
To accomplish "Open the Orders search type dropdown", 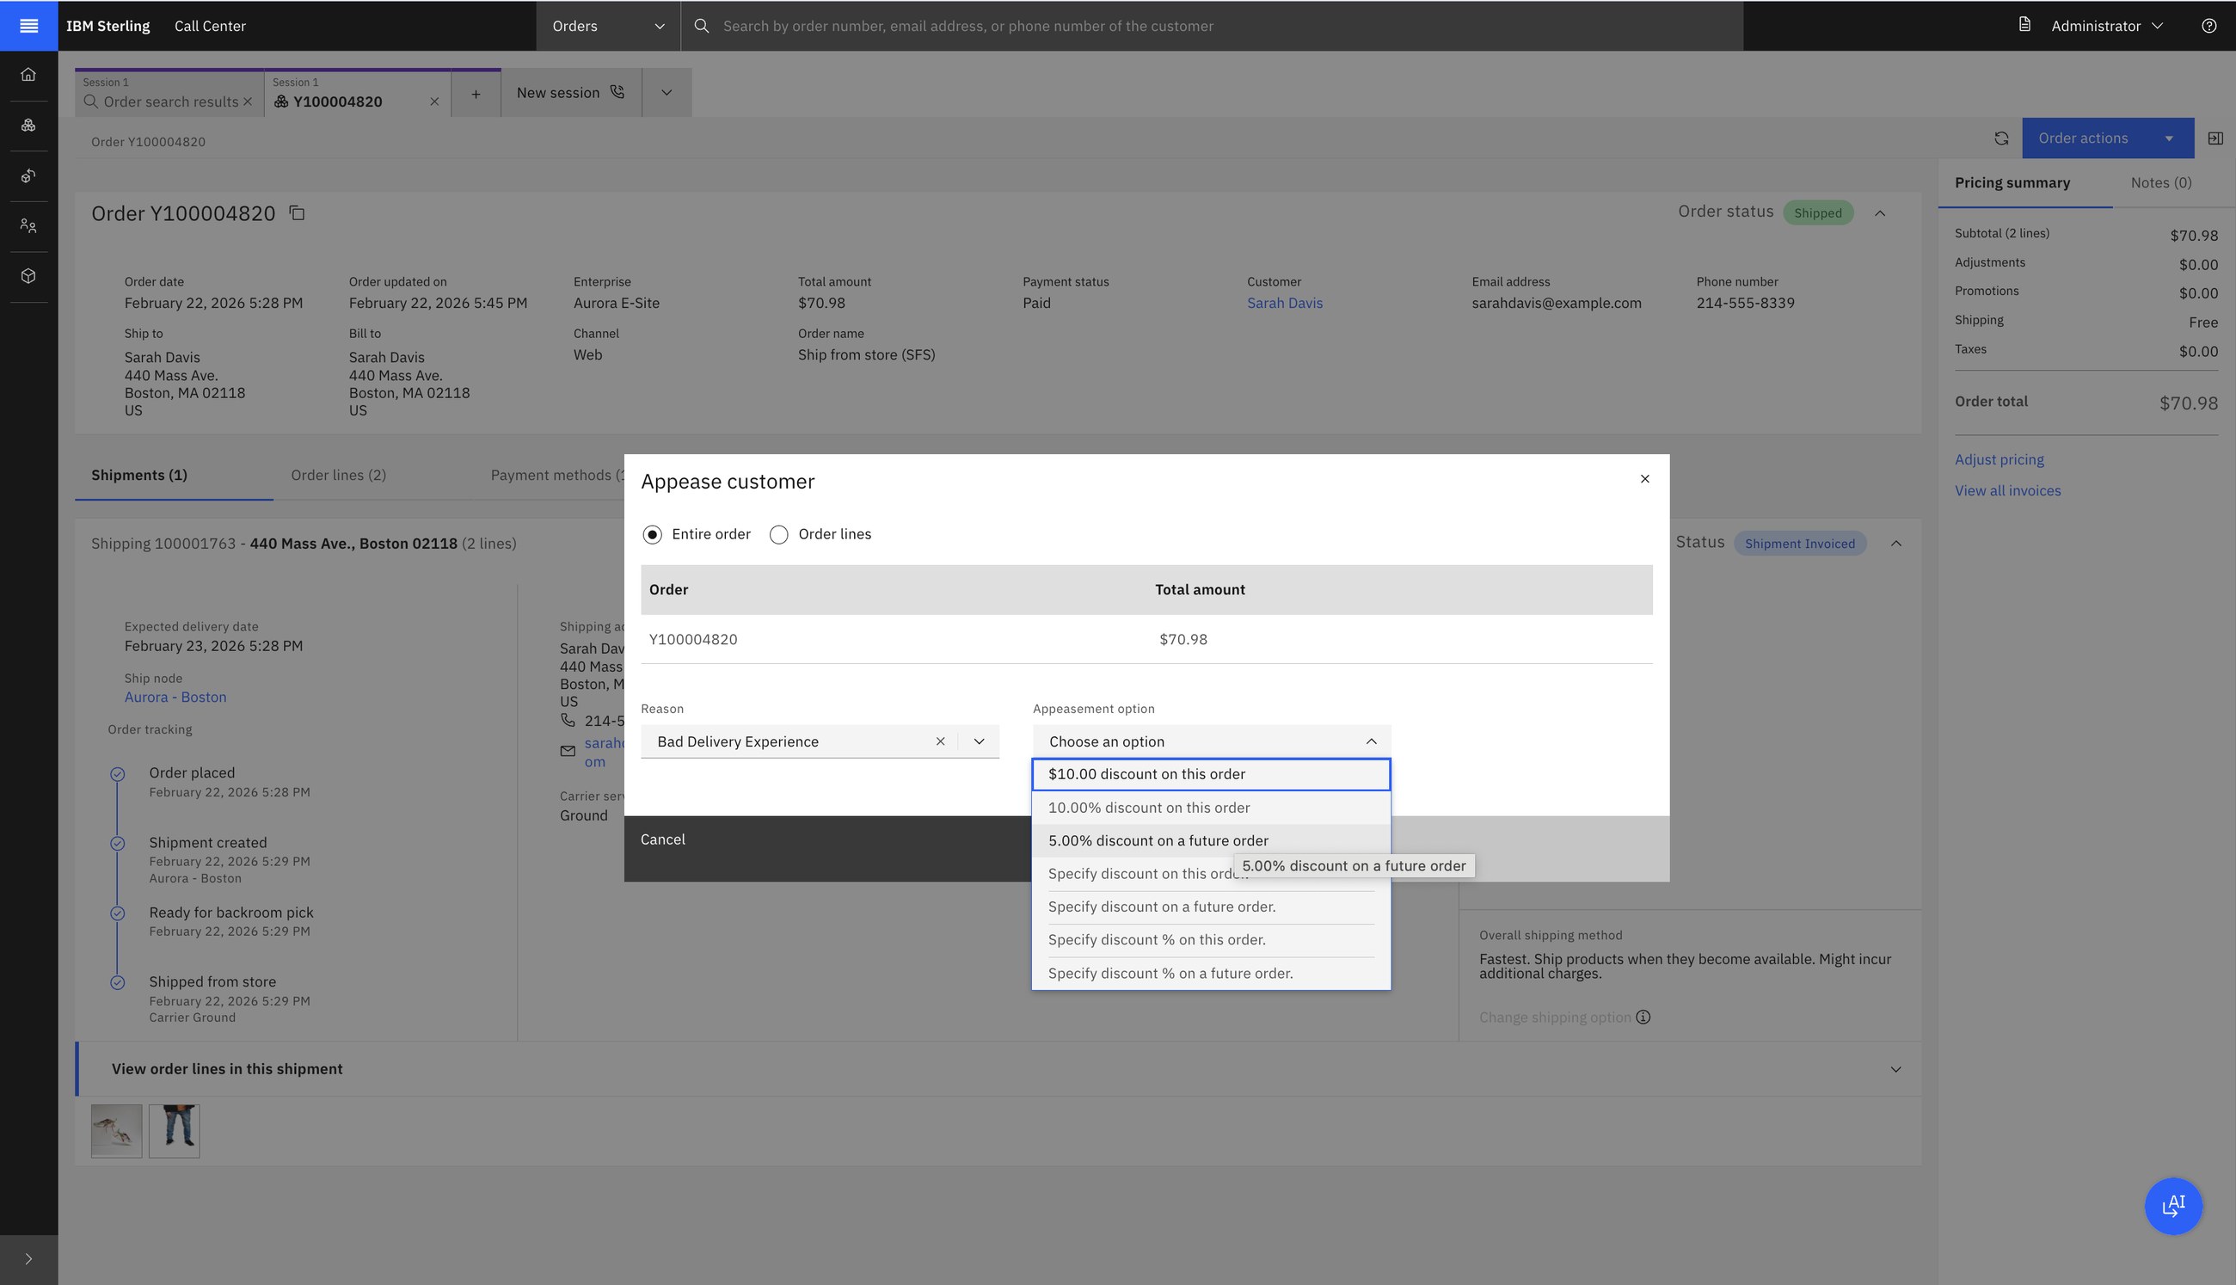I will [608, 26].
